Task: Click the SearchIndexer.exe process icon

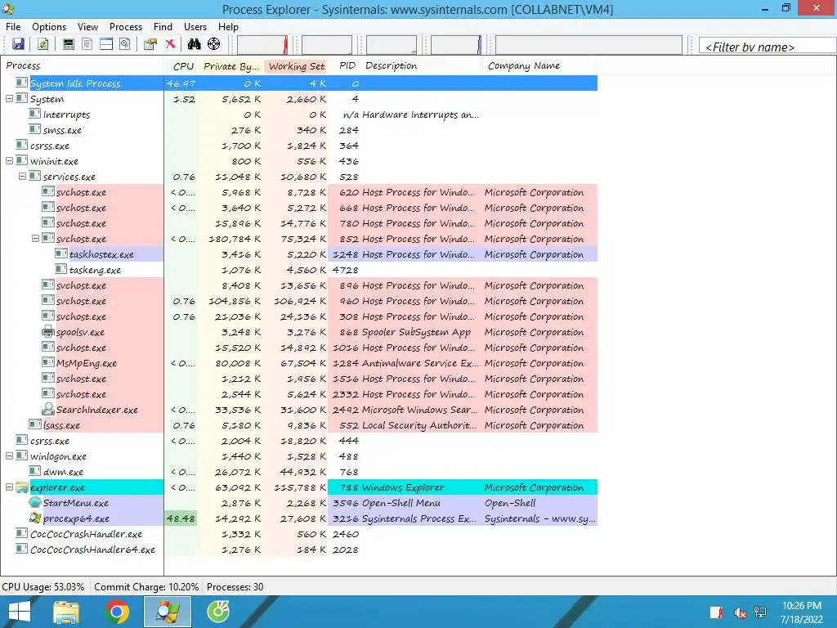Action: click(x=48, y=410)
